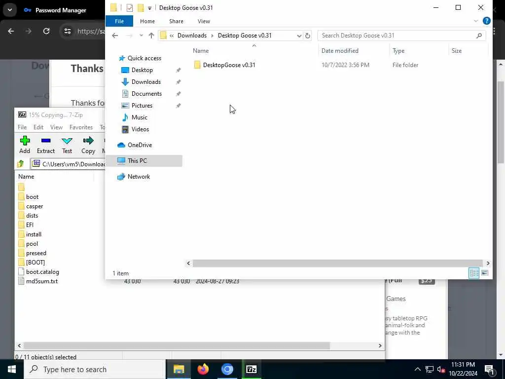Click the Explorer search magnifier icon
The width and height of the screenshot is (505, 379).
pyautogui.click(x=479, y=36)
